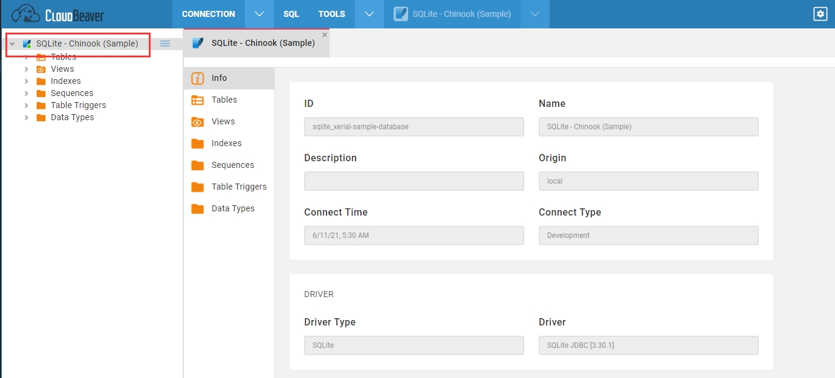Expand the Indexes tree node

point(26,81)
